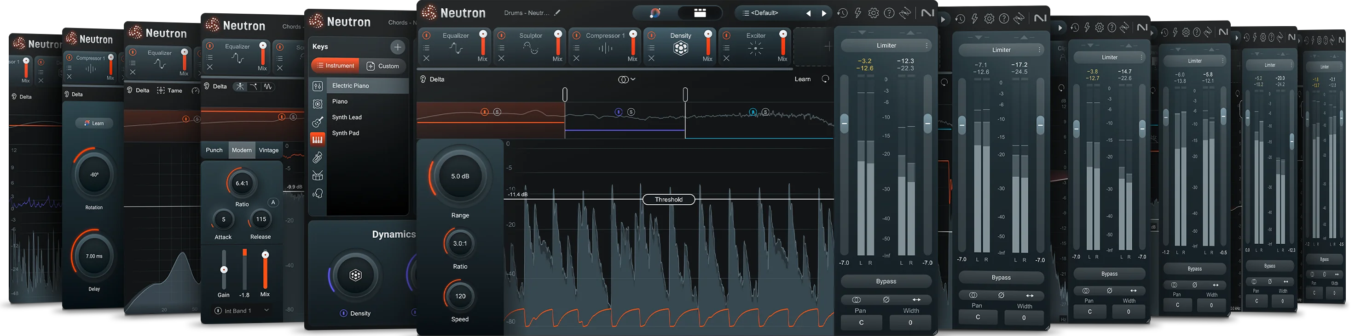Click the phase invert icon in the front limiter panel
Screen dimensions: 1355x336
886,300
